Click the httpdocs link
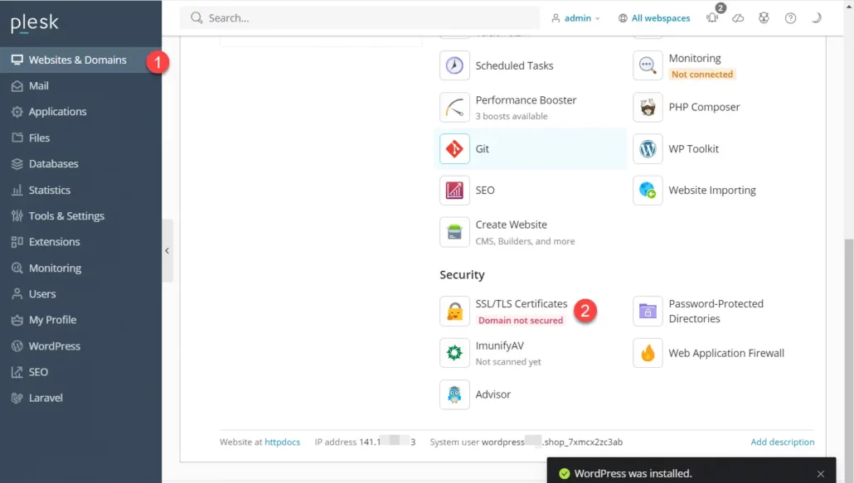Screen dimensions: 854x483 pyautogui.click(x=282, y=442)
